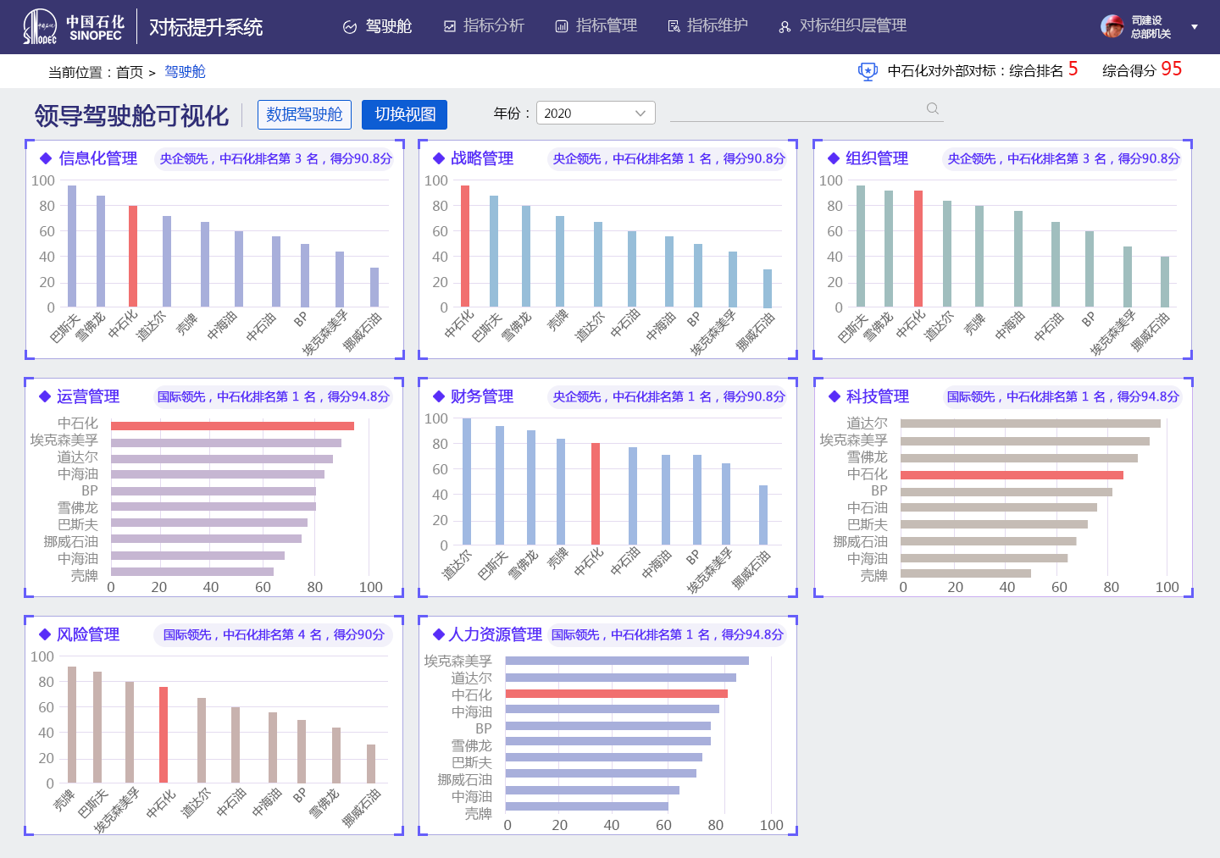Click the red 中石化 bar in 风险管理 chart
The image size is (1220, 858).
pos(164,734)
